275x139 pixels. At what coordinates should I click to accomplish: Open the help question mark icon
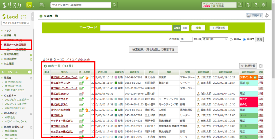tap(256, 5)
